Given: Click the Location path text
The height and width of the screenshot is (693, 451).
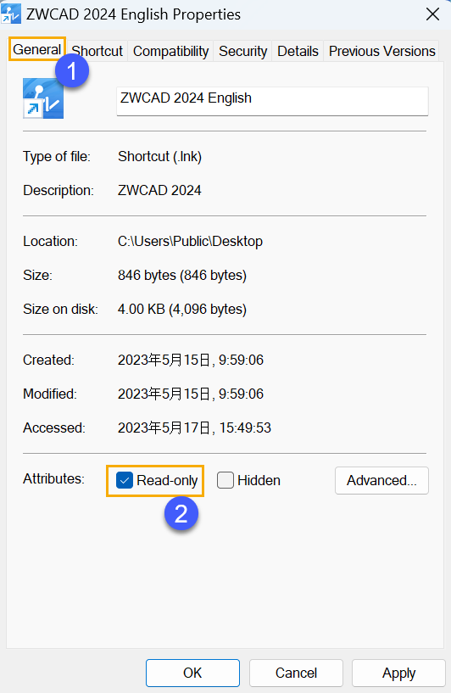Looking at the screenshot, I should click(x=191, y=241).
